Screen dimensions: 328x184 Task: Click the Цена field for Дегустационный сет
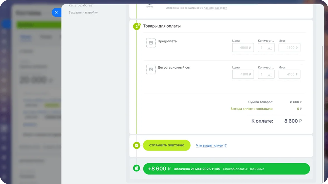[243, 74]
